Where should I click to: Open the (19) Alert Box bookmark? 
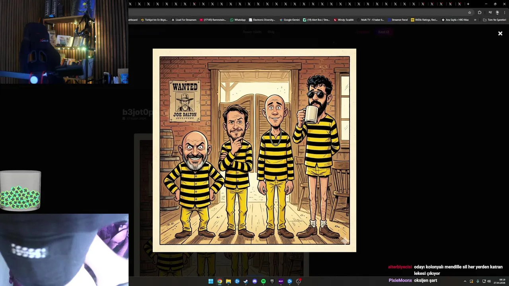coord(317,20)
